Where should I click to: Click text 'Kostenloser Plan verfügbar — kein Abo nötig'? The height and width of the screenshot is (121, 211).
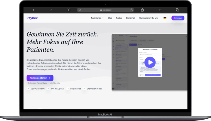pos(44,83)
